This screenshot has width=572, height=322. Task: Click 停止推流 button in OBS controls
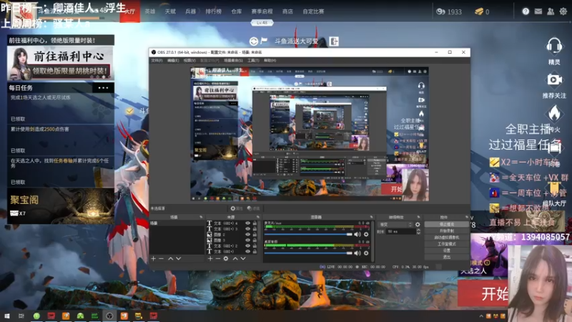pyautogui.click(x=447, y=224)
